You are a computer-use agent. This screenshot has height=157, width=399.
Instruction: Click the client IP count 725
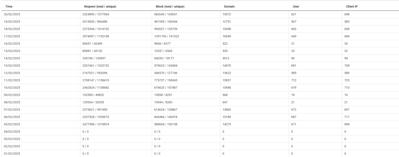[x=347, y=80]
